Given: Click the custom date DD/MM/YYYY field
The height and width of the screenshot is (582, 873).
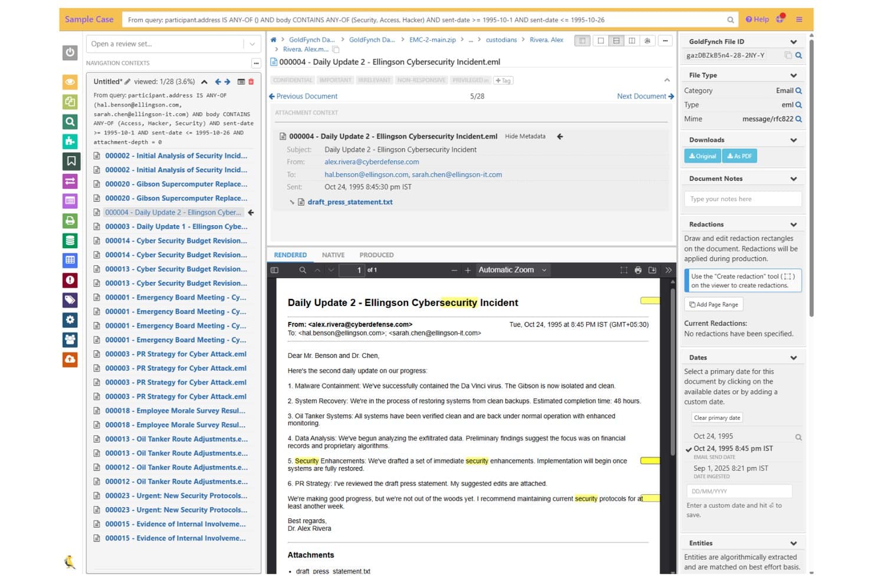Looking at the screenshot, I should point(739,491).
